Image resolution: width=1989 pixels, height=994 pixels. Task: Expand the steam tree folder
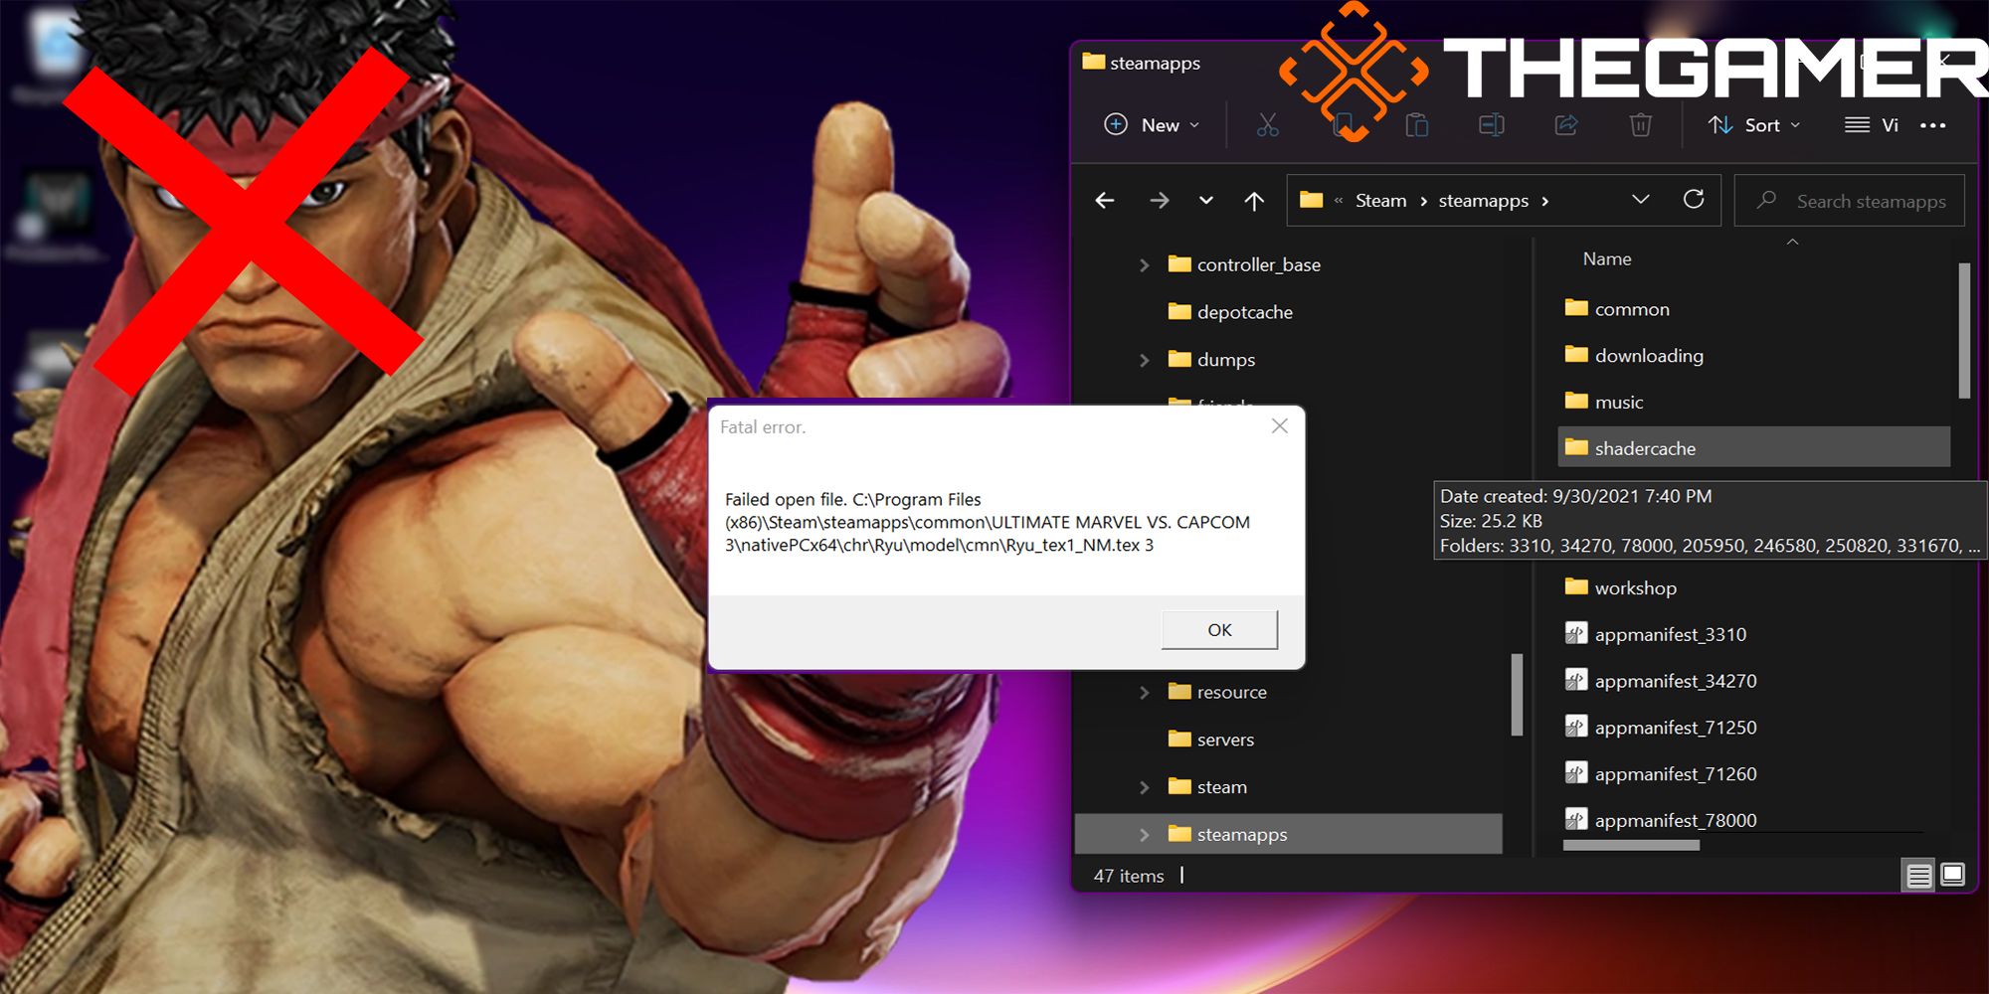(1144, 787)
